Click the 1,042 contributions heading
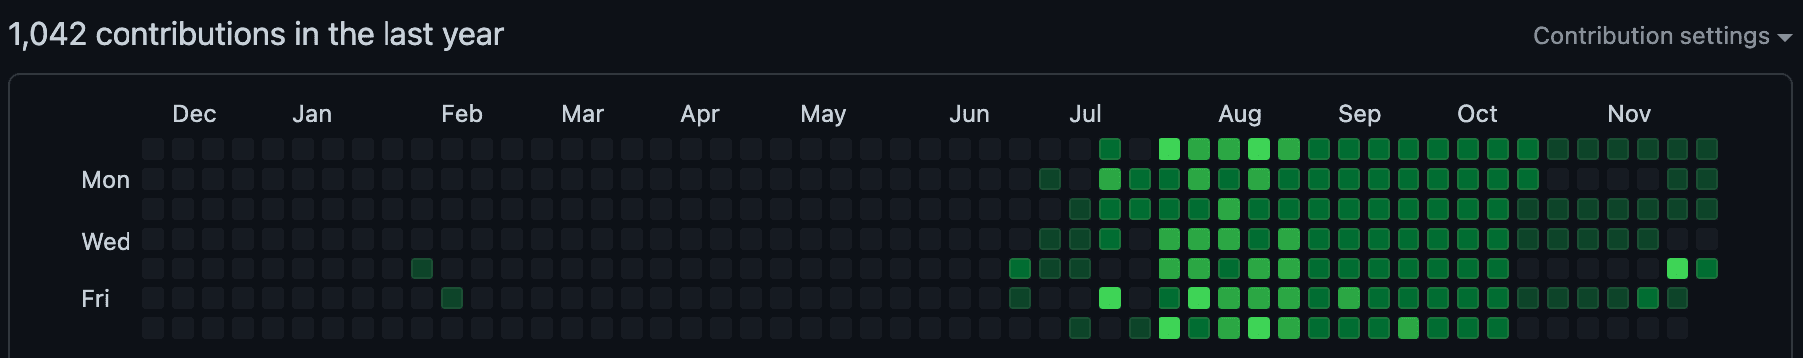Viewport: 1803px width, 358px height. (256, 34)
